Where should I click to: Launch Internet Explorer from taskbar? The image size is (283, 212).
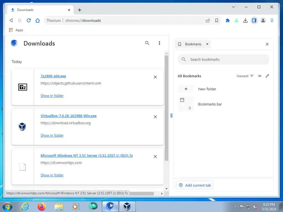click(x=25, y=206)
